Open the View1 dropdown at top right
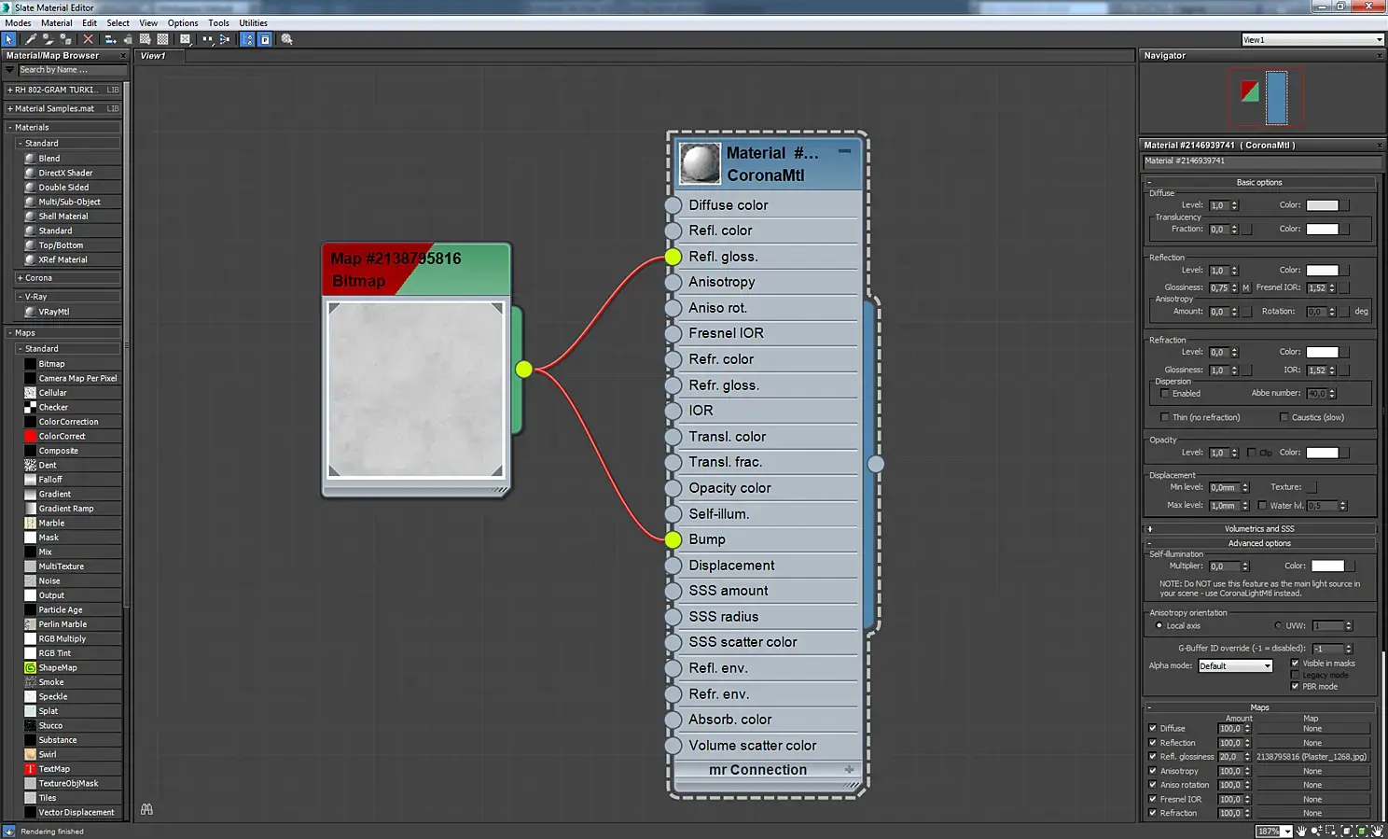Image resolution: width=1388 pixels, height=839 pixels. coord(1312,39)
